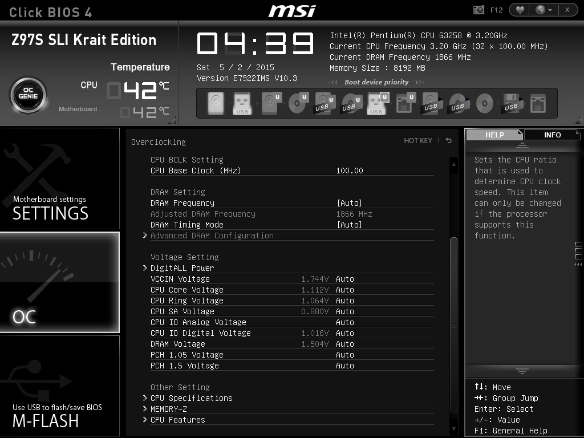Select the USB floppy boot device
The height and width of the screenshot is (438, 584).
tap(512, 103)
